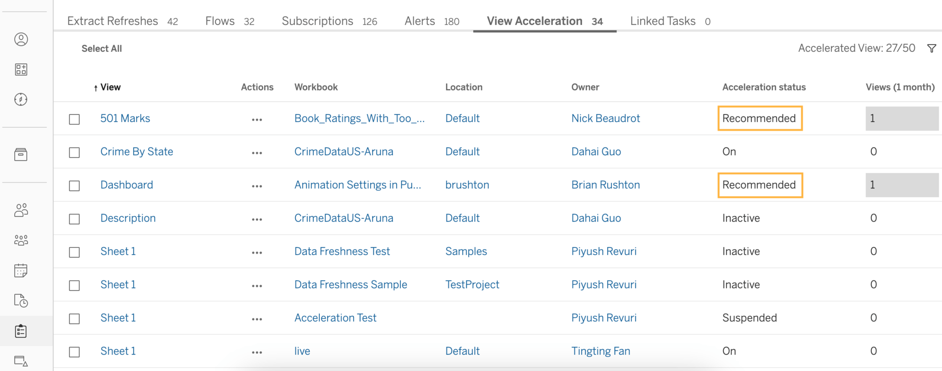Screen dimensions: 942x371
Task: Click the archive box icon in sidebar
Action: coord(21,155)
